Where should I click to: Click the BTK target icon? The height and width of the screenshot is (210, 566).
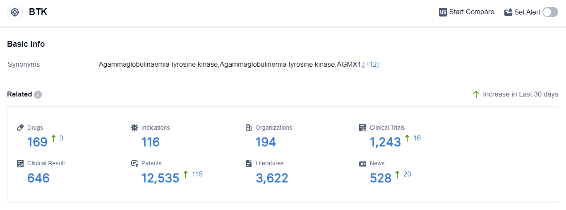coord(15,12)
